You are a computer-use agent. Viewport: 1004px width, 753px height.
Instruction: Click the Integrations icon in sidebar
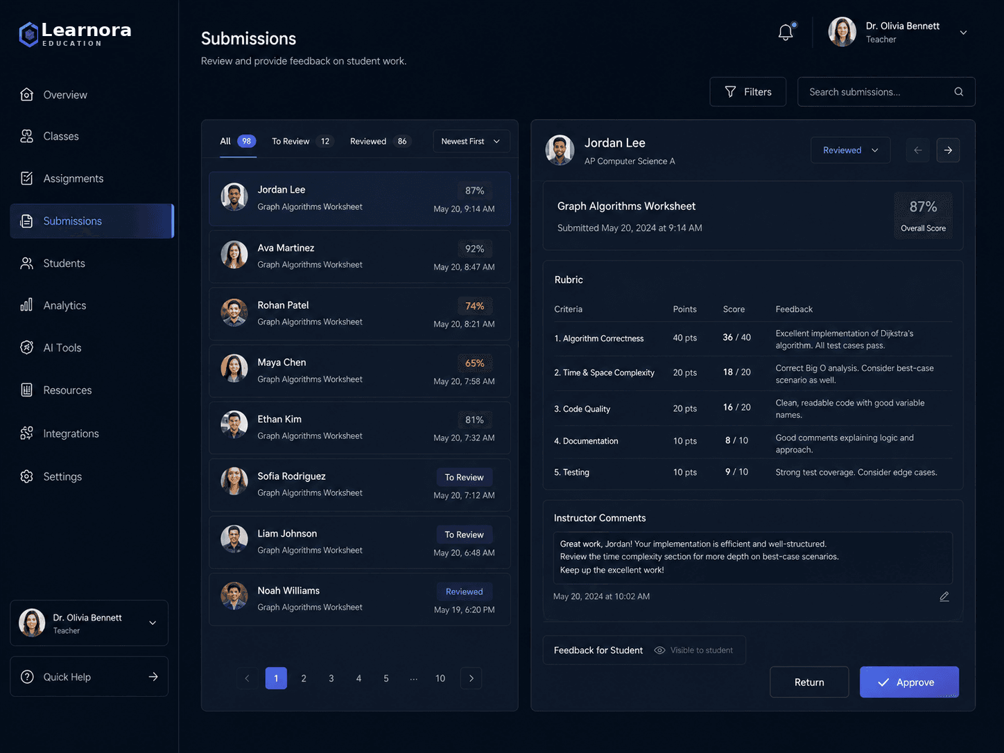point(27,433)
